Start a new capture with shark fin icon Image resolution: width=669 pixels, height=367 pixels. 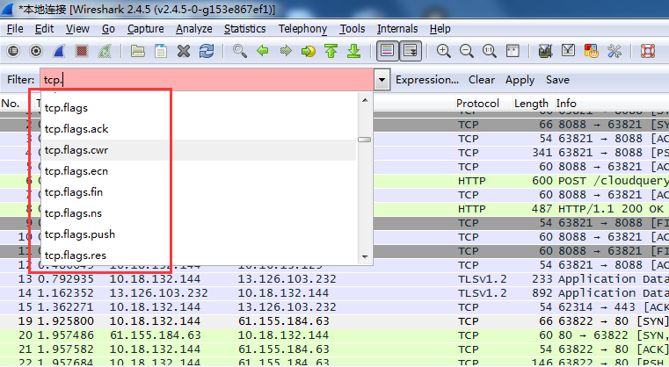(x=59, y=52)
